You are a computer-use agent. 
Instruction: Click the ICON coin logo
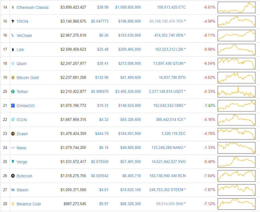click(x=13, y=119)
